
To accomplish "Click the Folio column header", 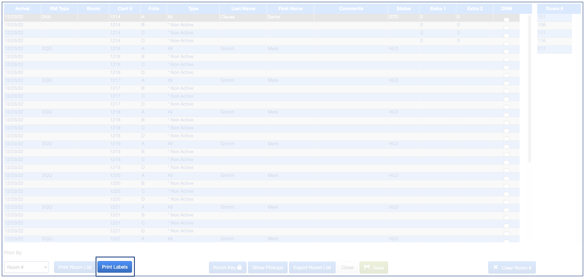I will 154,8.
